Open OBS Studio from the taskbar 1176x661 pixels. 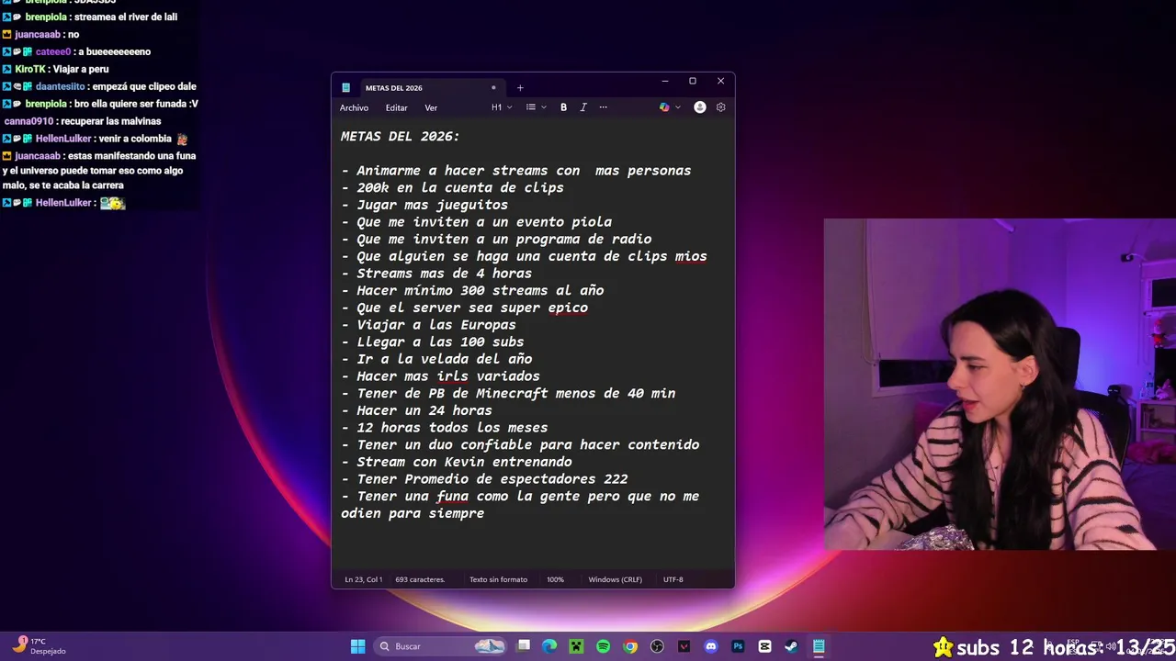[657, 646]
